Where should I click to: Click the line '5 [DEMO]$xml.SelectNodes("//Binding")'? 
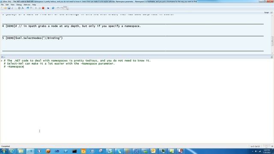33,38
